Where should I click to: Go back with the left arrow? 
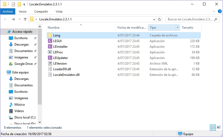pyautogui.click(x=5, y=19)
